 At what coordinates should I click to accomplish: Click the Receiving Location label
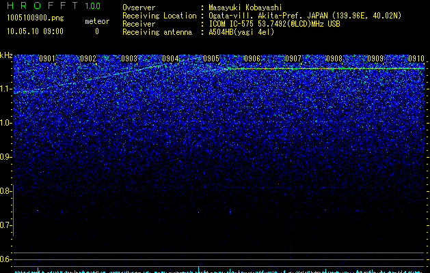click(159, 16)
